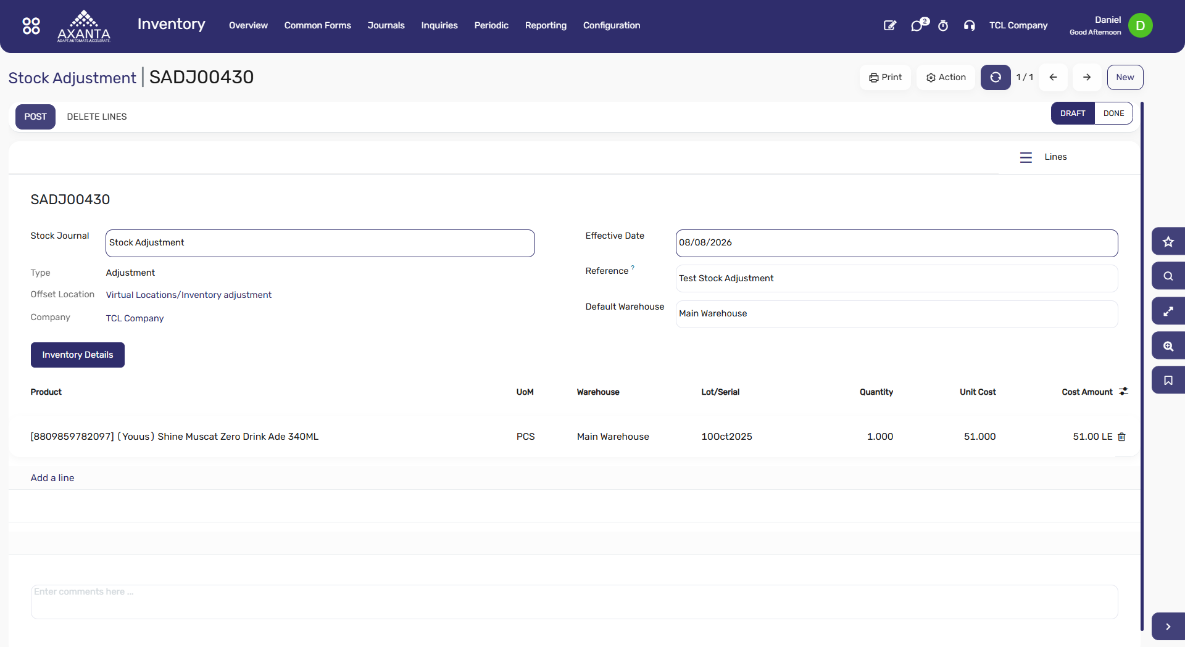Click the 51.00 LE cost amount
The height and width of the screenshot is (647, 1185).
(1092, 437)
